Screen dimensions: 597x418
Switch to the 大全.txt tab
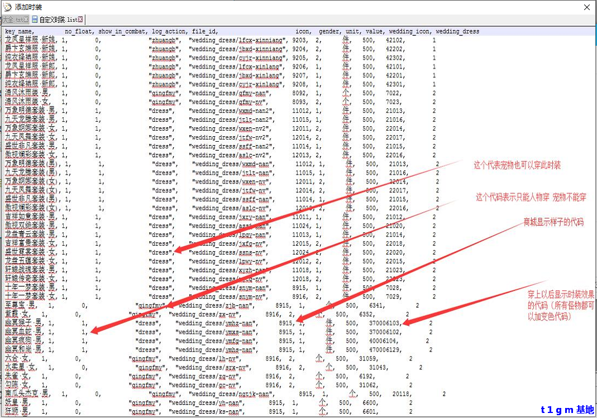point(11,20)
